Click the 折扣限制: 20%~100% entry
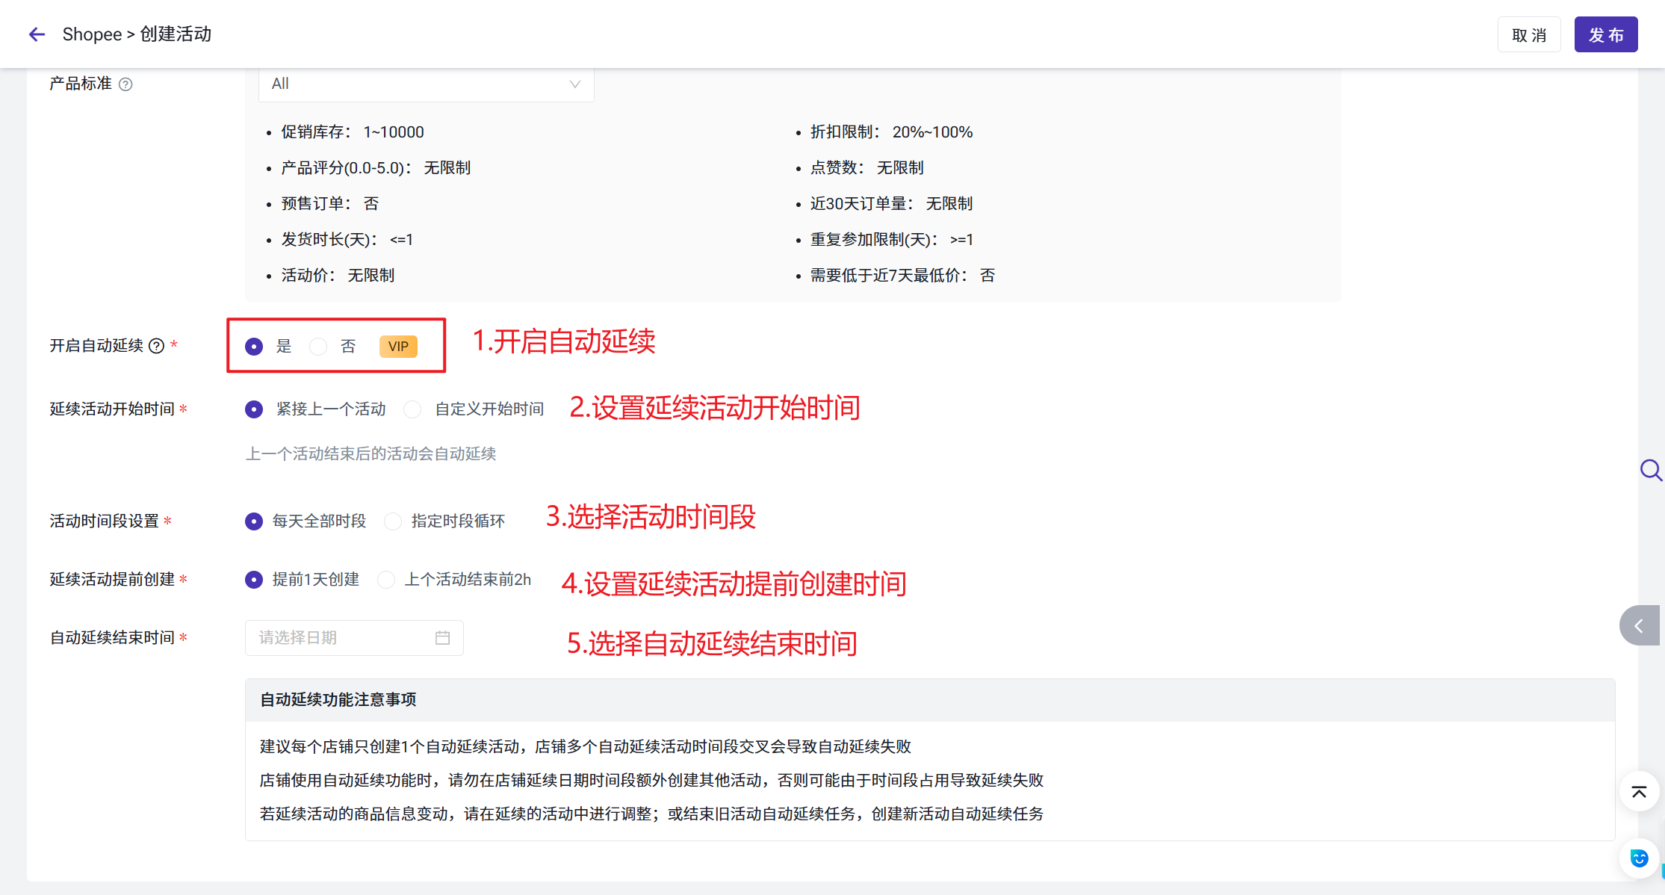Viewport: 1665px width, 895px height. pos(892,132)
